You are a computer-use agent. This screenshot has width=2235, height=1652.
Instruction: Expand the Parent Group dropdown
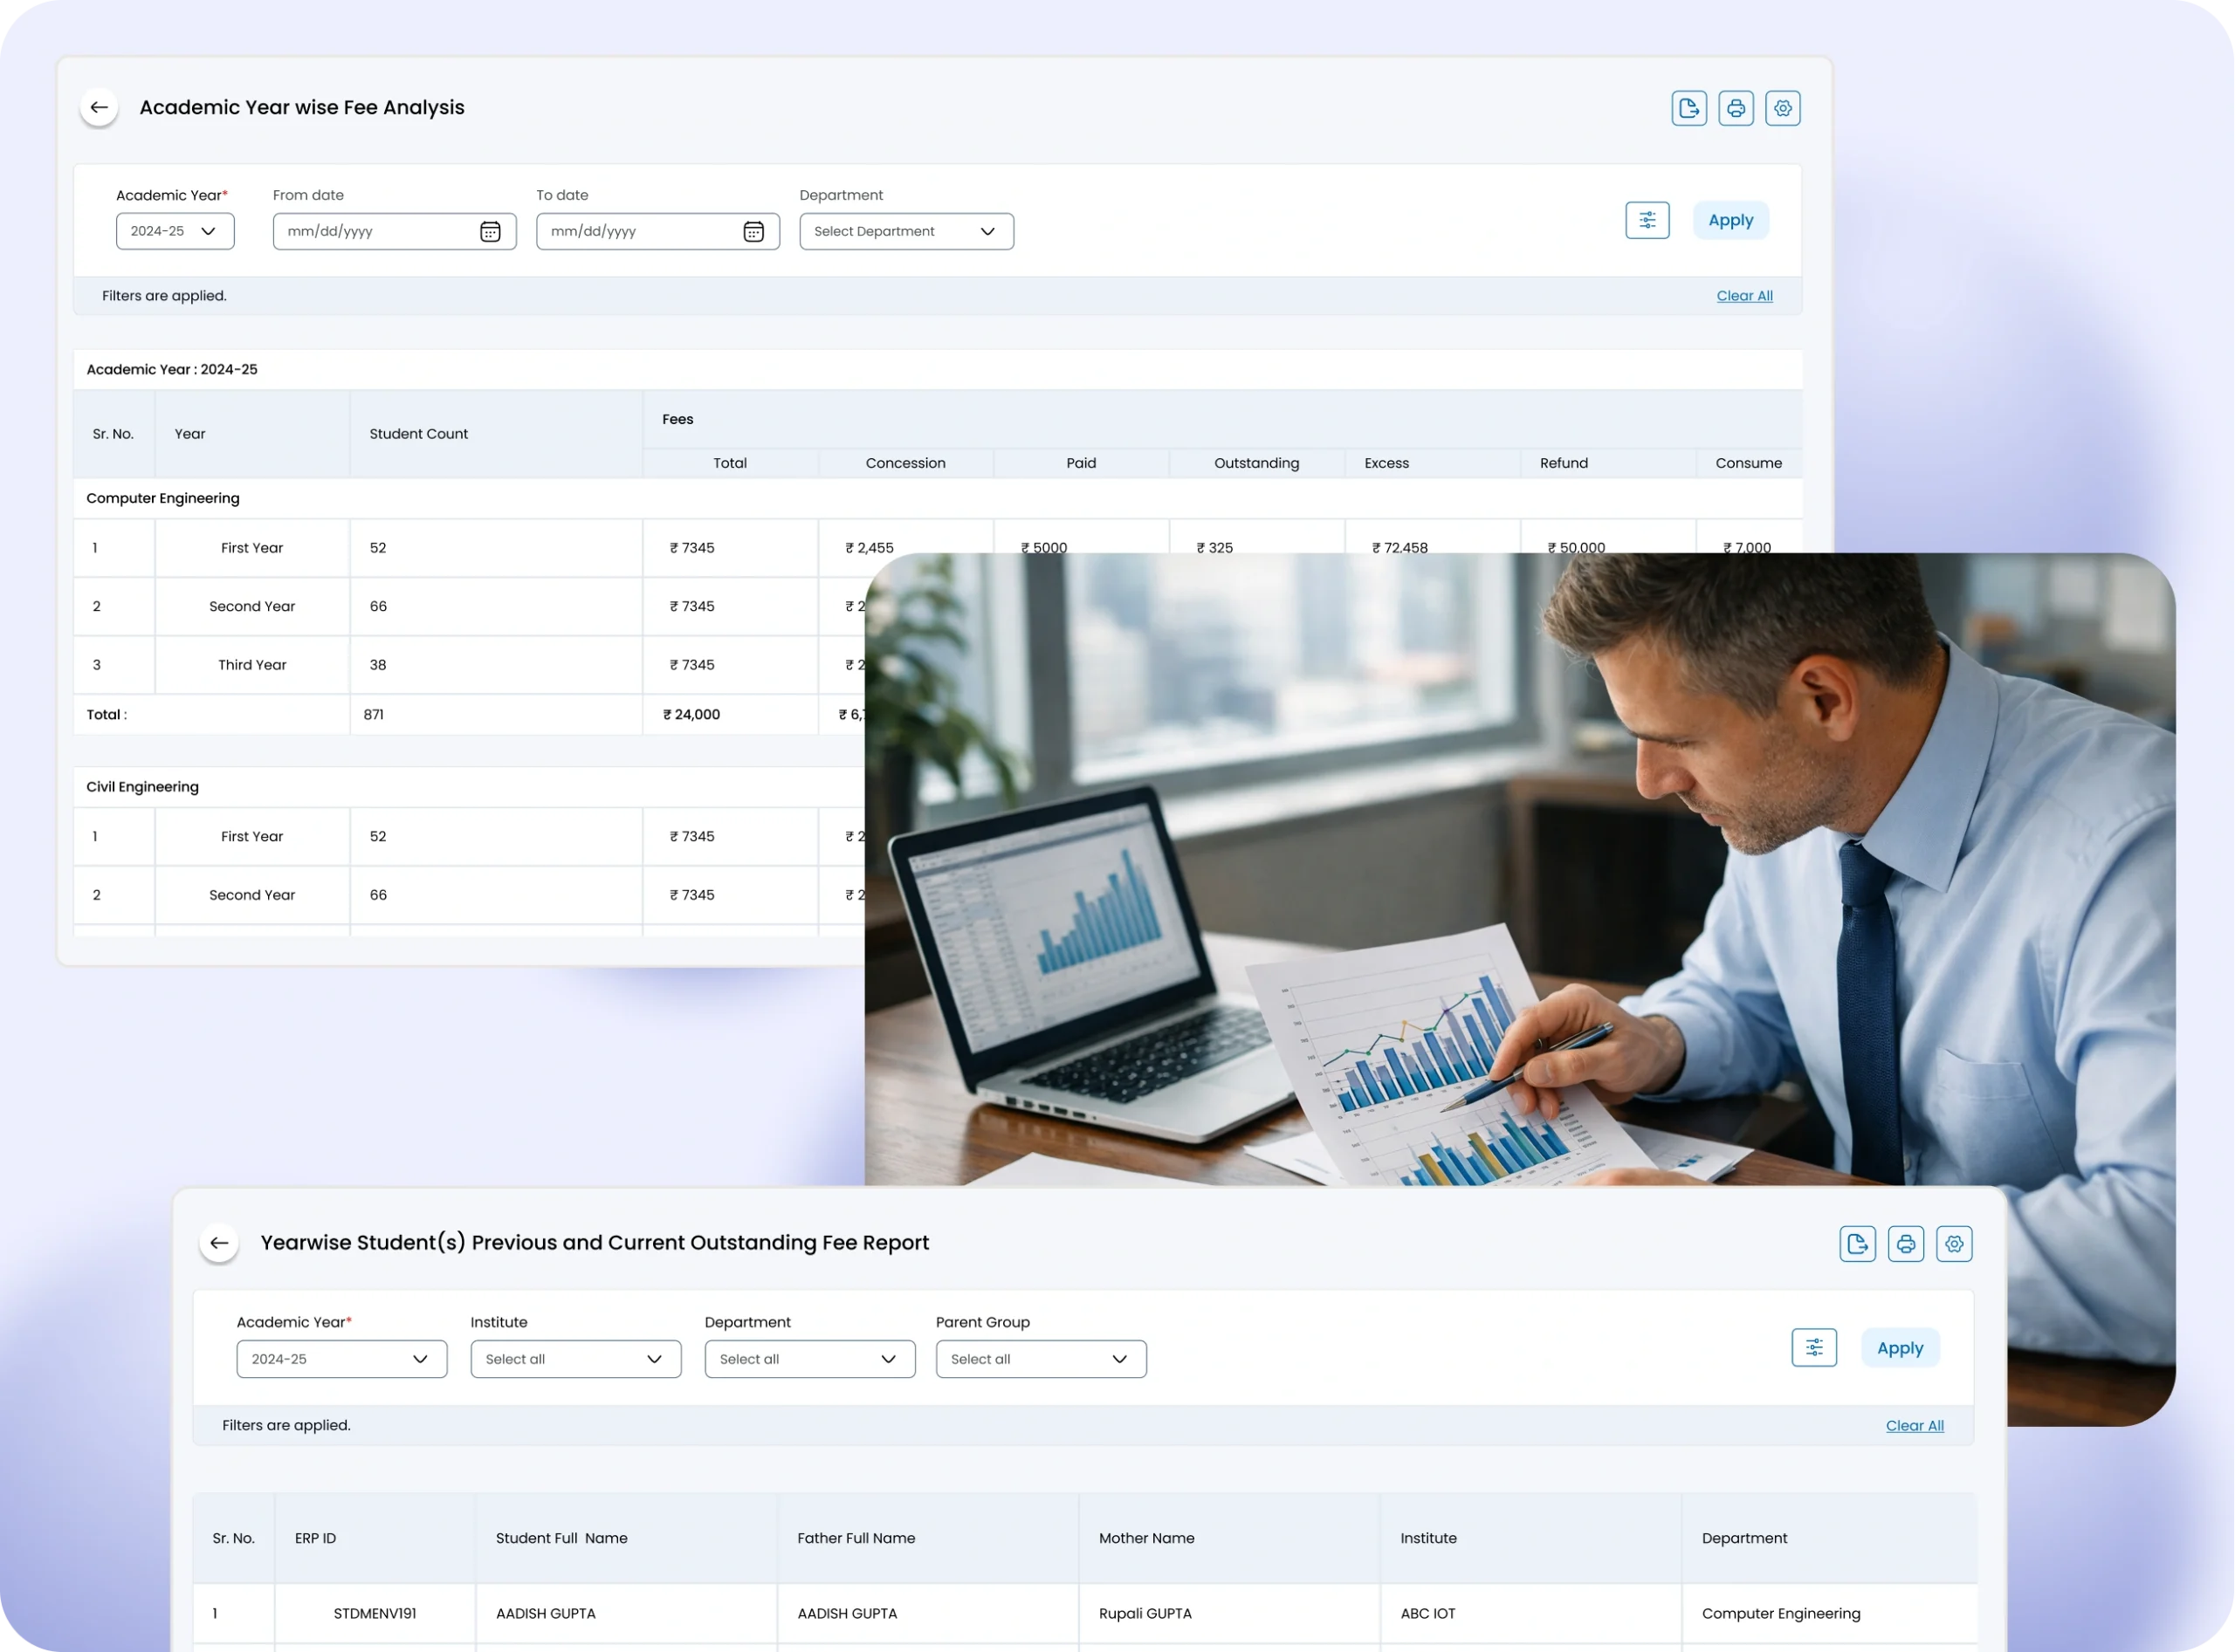click(x=1041, y=1359)
